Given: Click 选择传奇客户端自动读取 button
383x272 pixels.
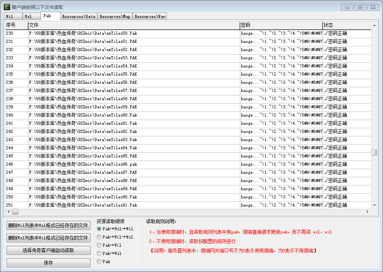Looking at the screenshot, I should [x=48, y=250].
